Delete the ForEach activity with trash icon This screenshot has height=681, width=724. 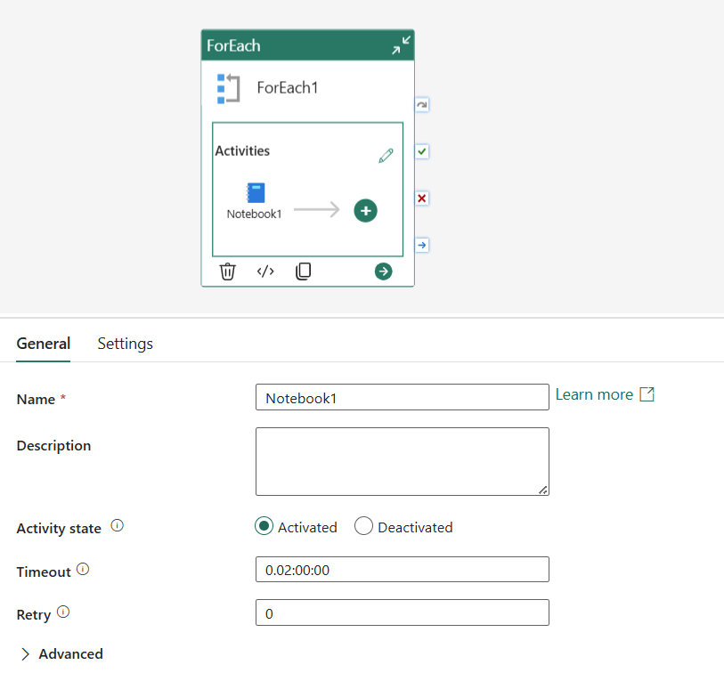pyautogui.click(x=228, y=272)
